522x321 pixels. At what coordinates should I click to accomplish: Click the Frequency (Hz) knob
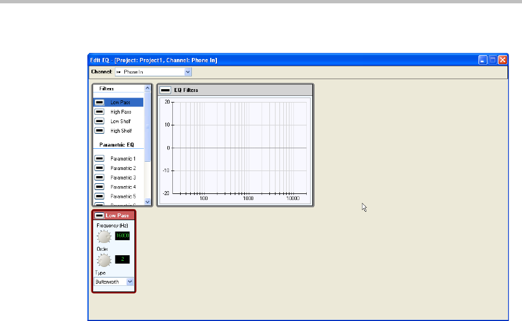pyautogui.click(x=104, y=236)
